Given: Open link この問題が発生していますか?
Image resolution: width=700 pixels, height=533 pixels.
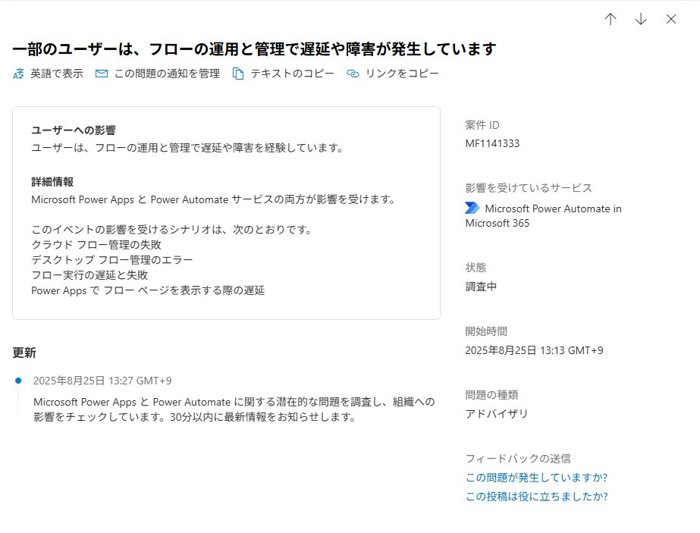Looking at the screenshot, I should (536, 478).
